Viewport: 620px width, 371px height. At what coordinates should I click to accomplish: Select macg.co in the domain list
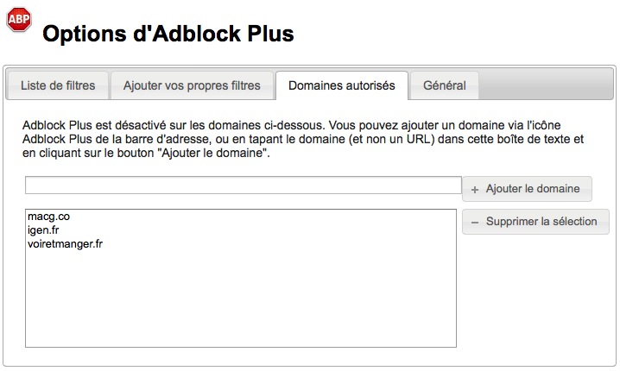click(x=48, y=217)
